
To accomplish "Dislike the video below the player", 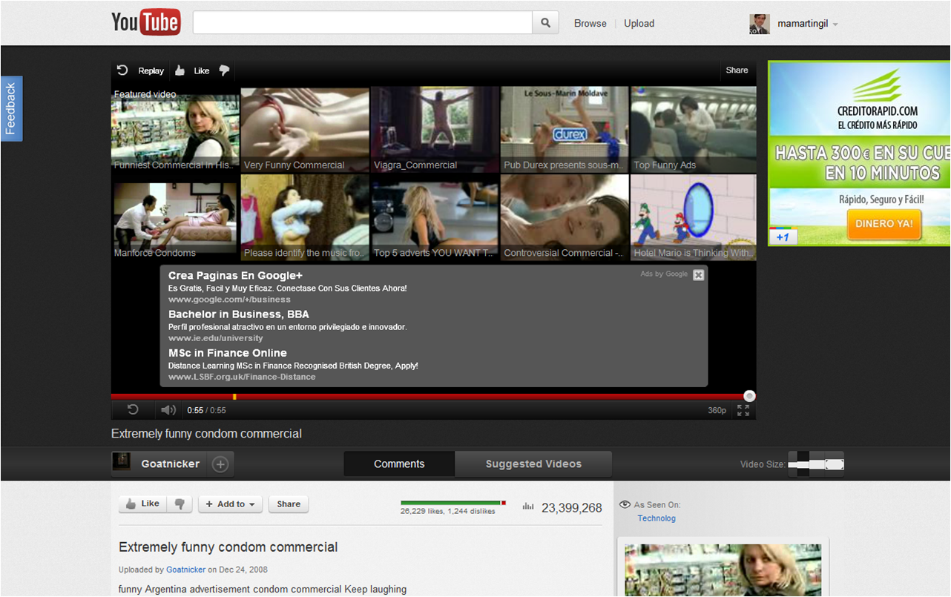I will coord(180,504).
